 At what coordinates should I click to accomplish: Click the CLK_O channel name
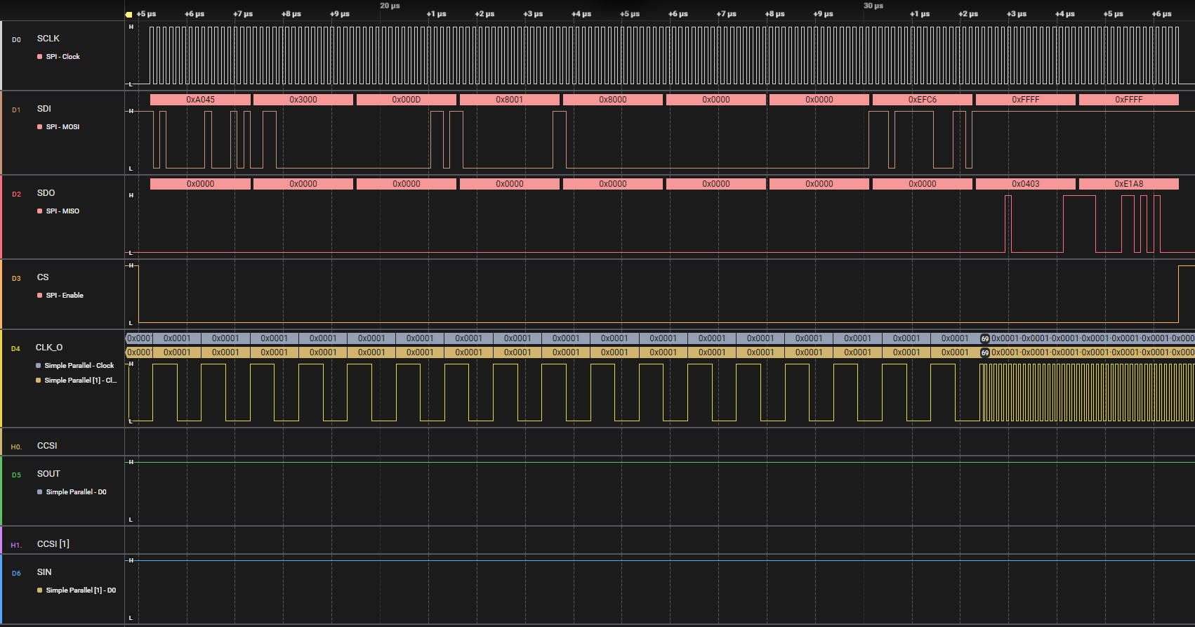(49, 348)
